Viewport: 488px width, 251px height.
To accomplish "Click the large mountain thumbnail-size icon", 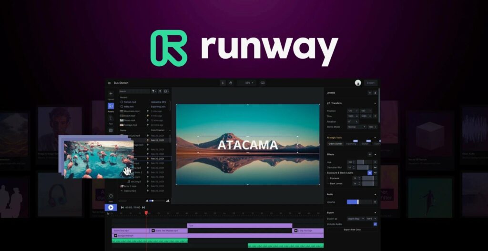I will coord(168,201).
